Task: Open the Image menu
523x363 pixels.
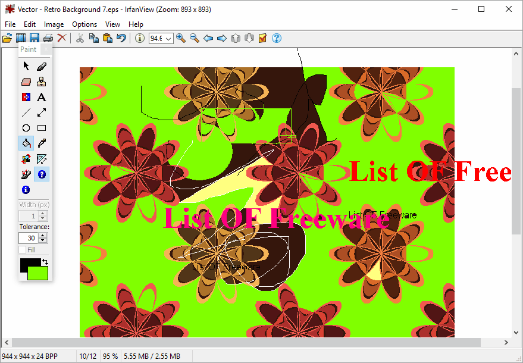Action: (x=54, y=24)
